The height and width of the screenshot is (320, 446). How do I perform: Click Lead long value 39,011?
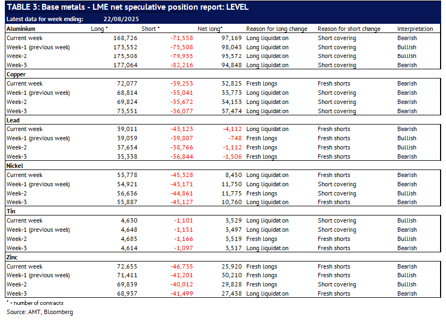pyautogui.click(x=127, y=129)
